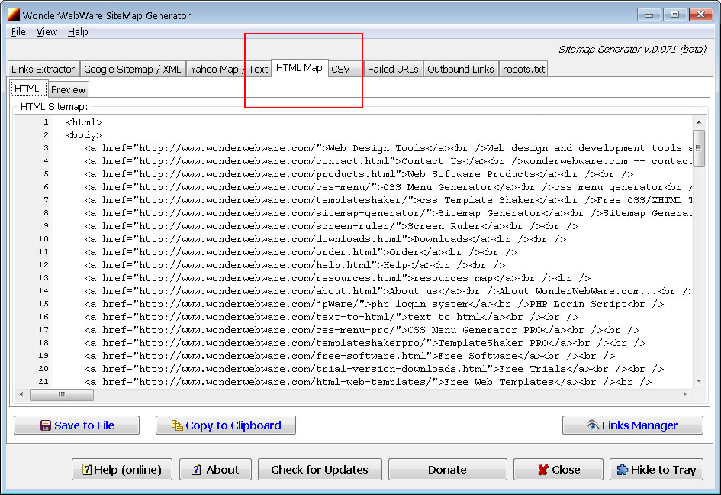Click the code line for order.html

click(x=301, y=252)
